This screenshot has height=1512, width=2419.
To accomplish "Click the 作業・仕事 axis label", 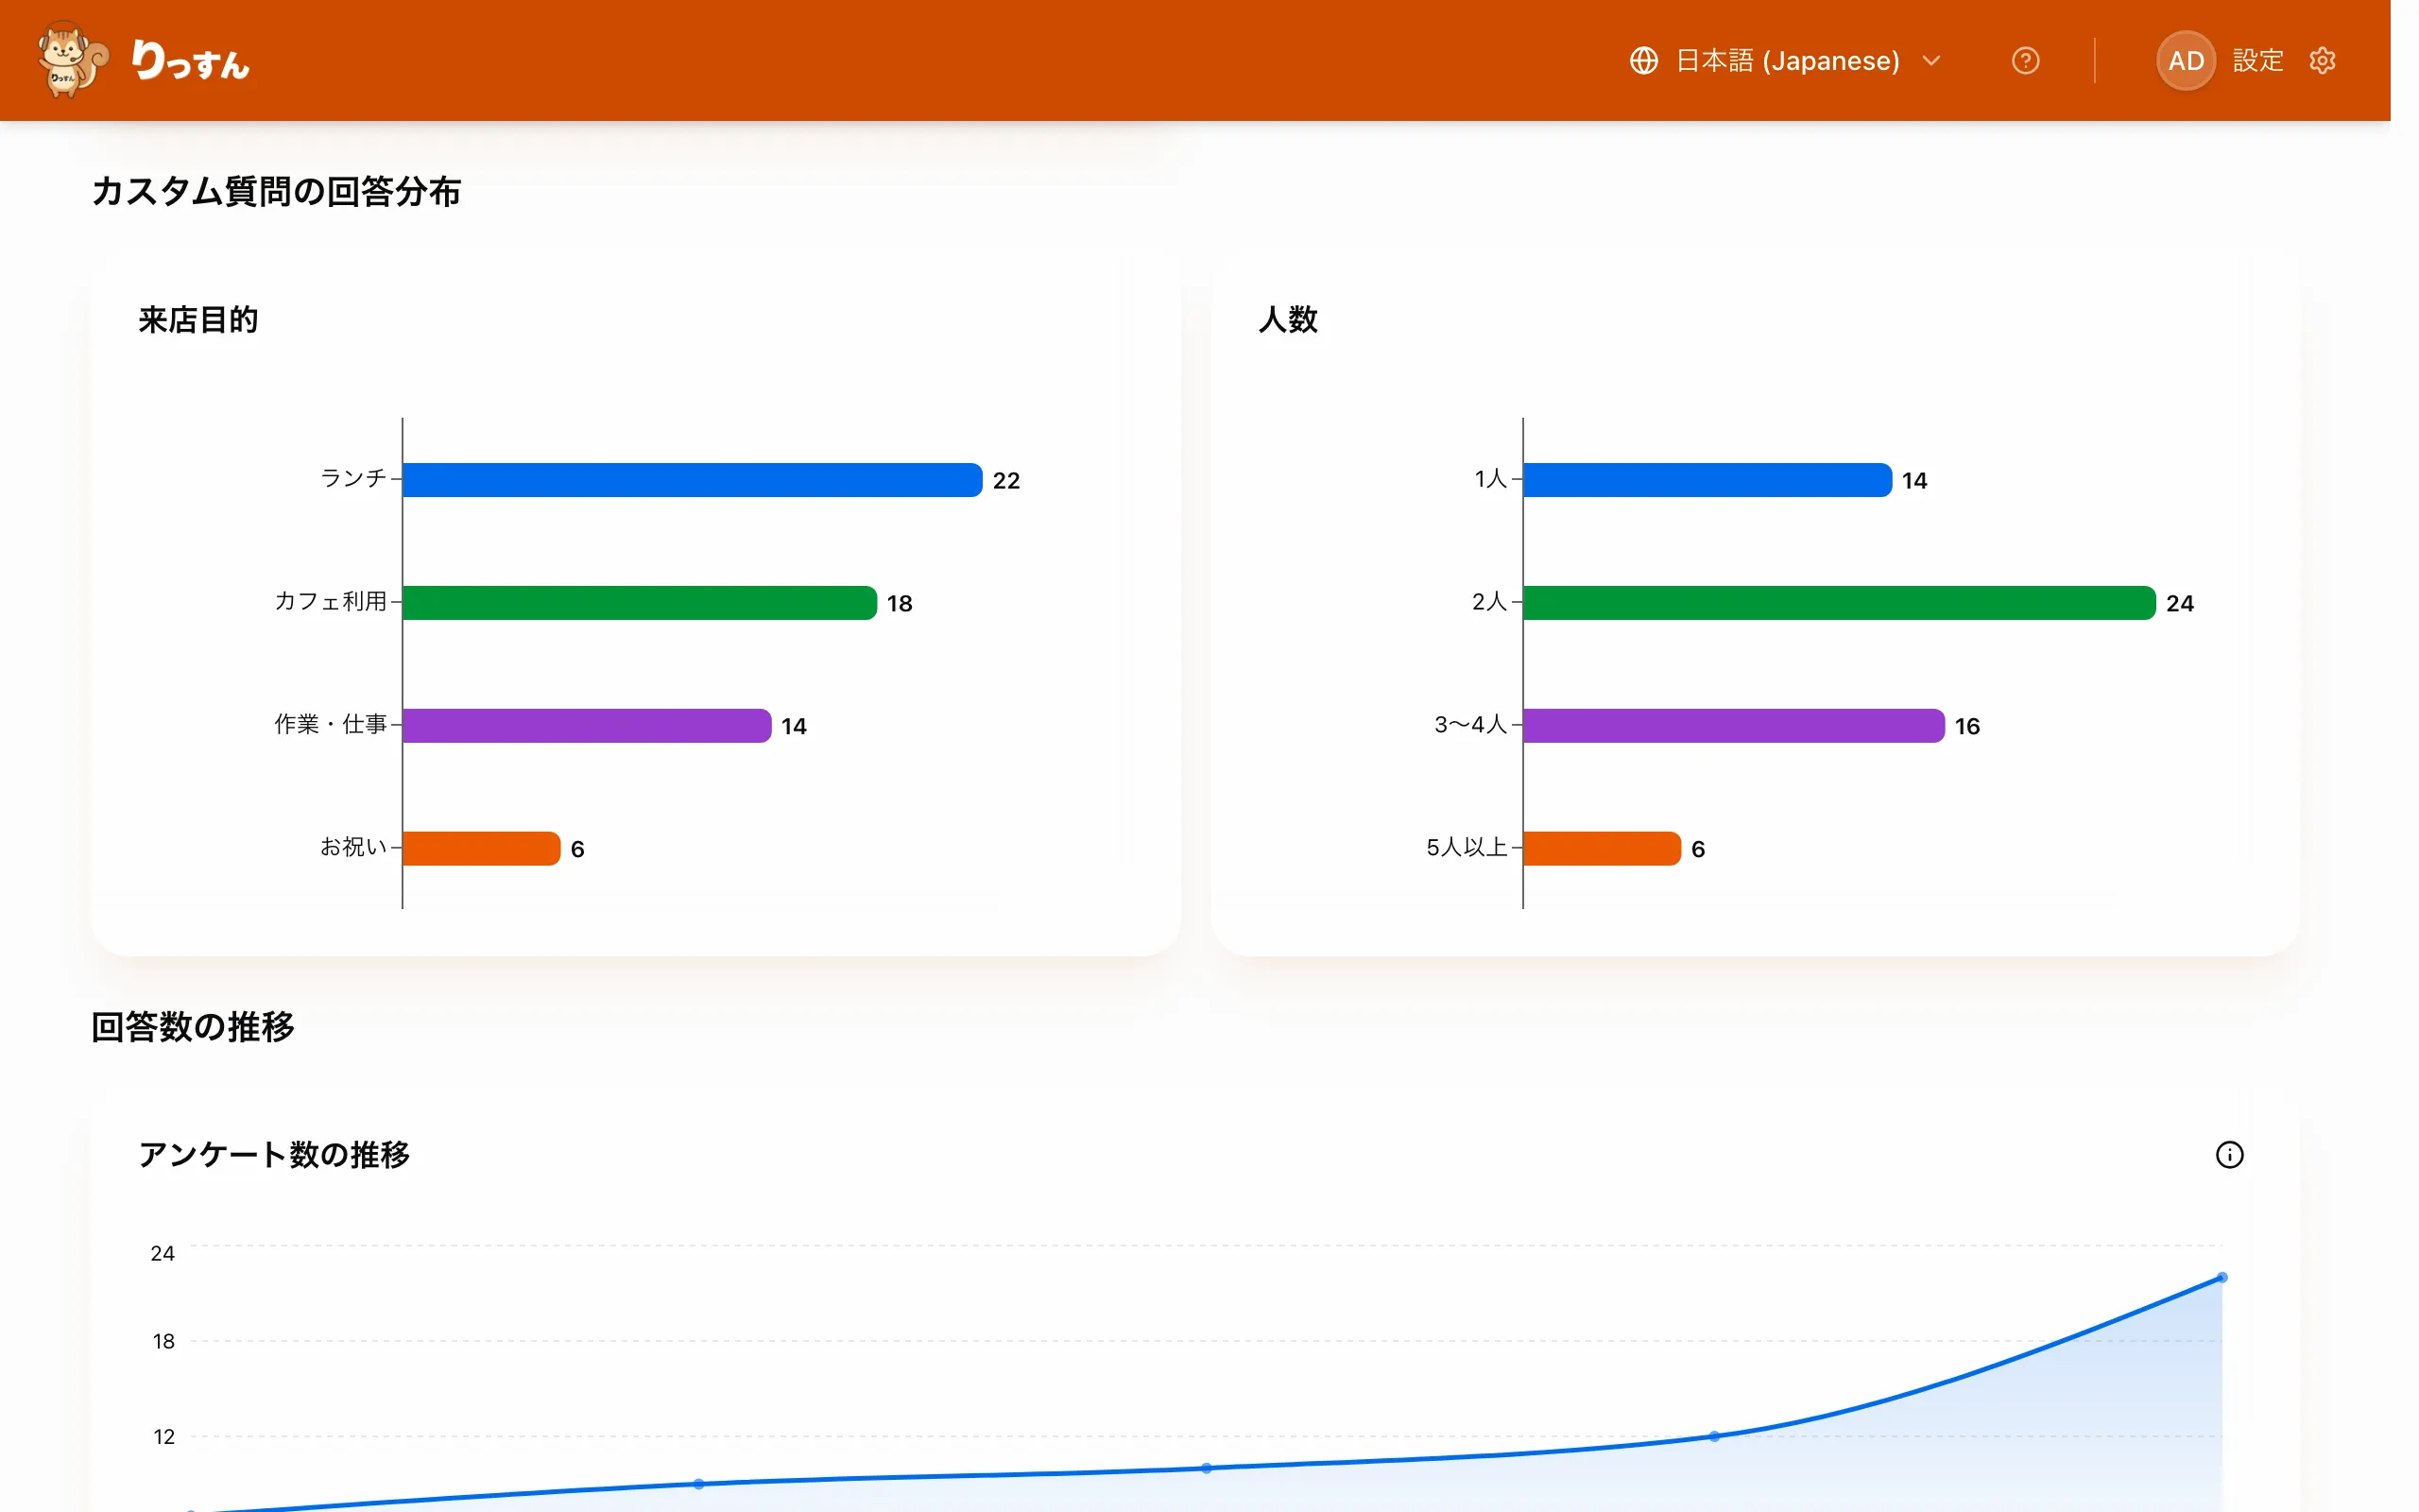I will pyautogui.click(x=330, y=724).
